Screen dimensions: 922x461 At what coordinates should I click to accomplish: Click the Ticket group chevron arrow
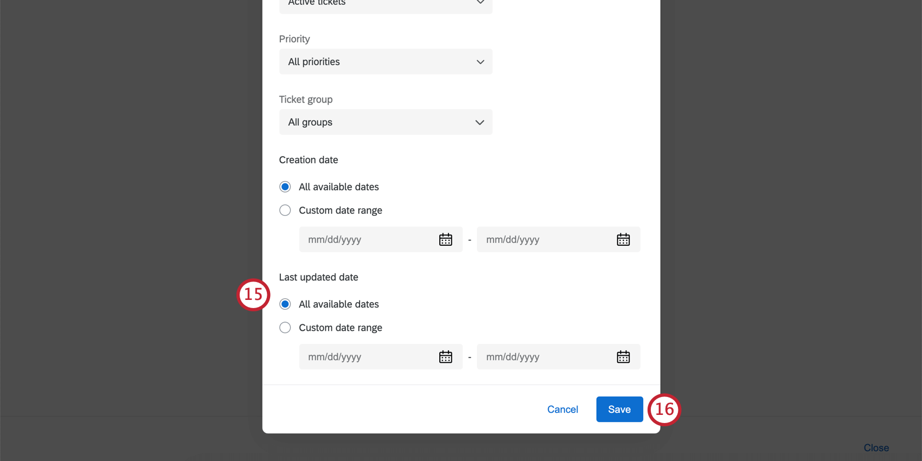[x=480, y=123]
